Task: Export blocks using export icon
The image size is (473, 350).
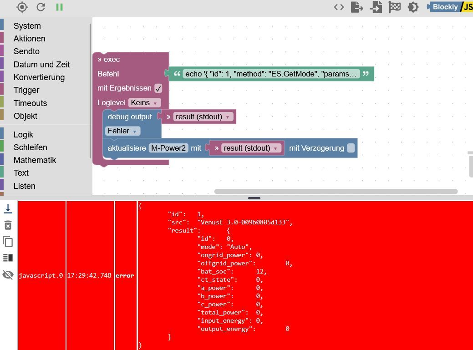Action: [357, 7]
